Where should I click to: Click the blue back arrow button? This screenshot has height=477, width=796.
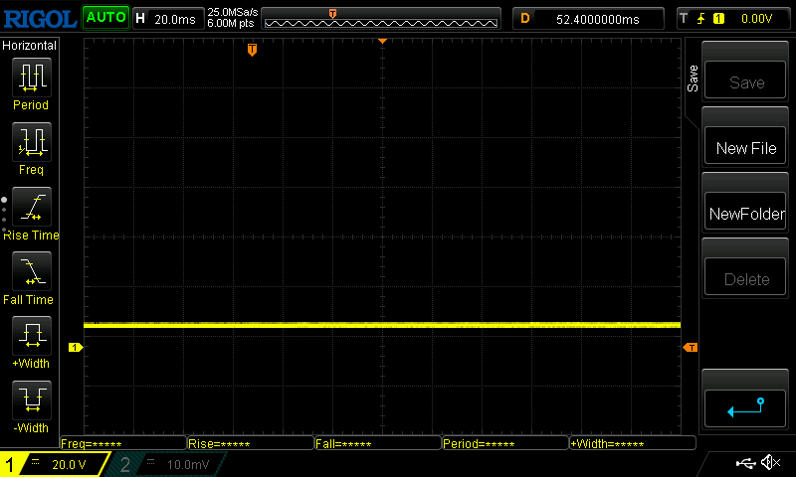click(745, 408)
